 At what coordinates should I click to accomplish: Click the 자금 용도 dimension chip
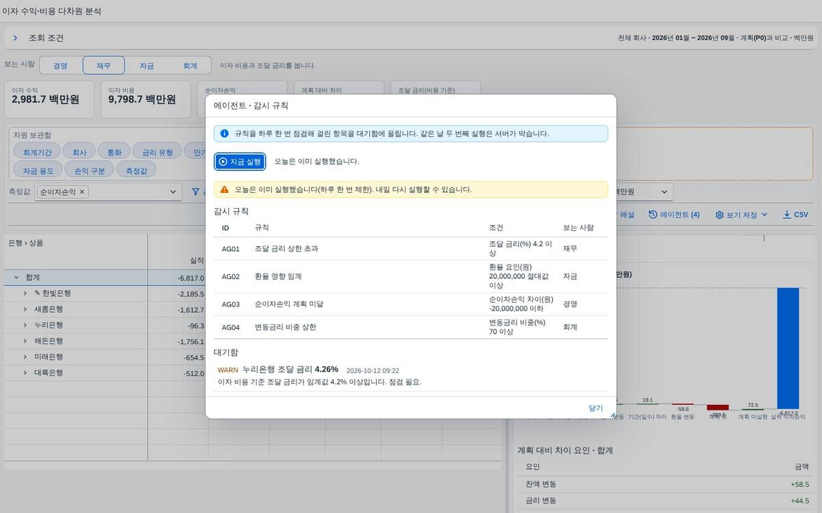tap(38, 170)
